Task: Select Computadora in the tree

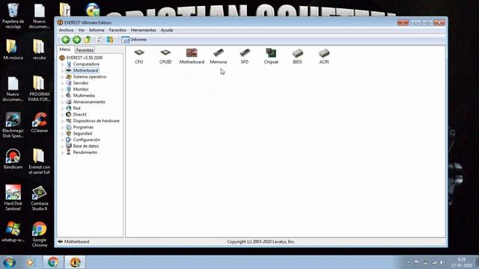Action: [86, 64]
